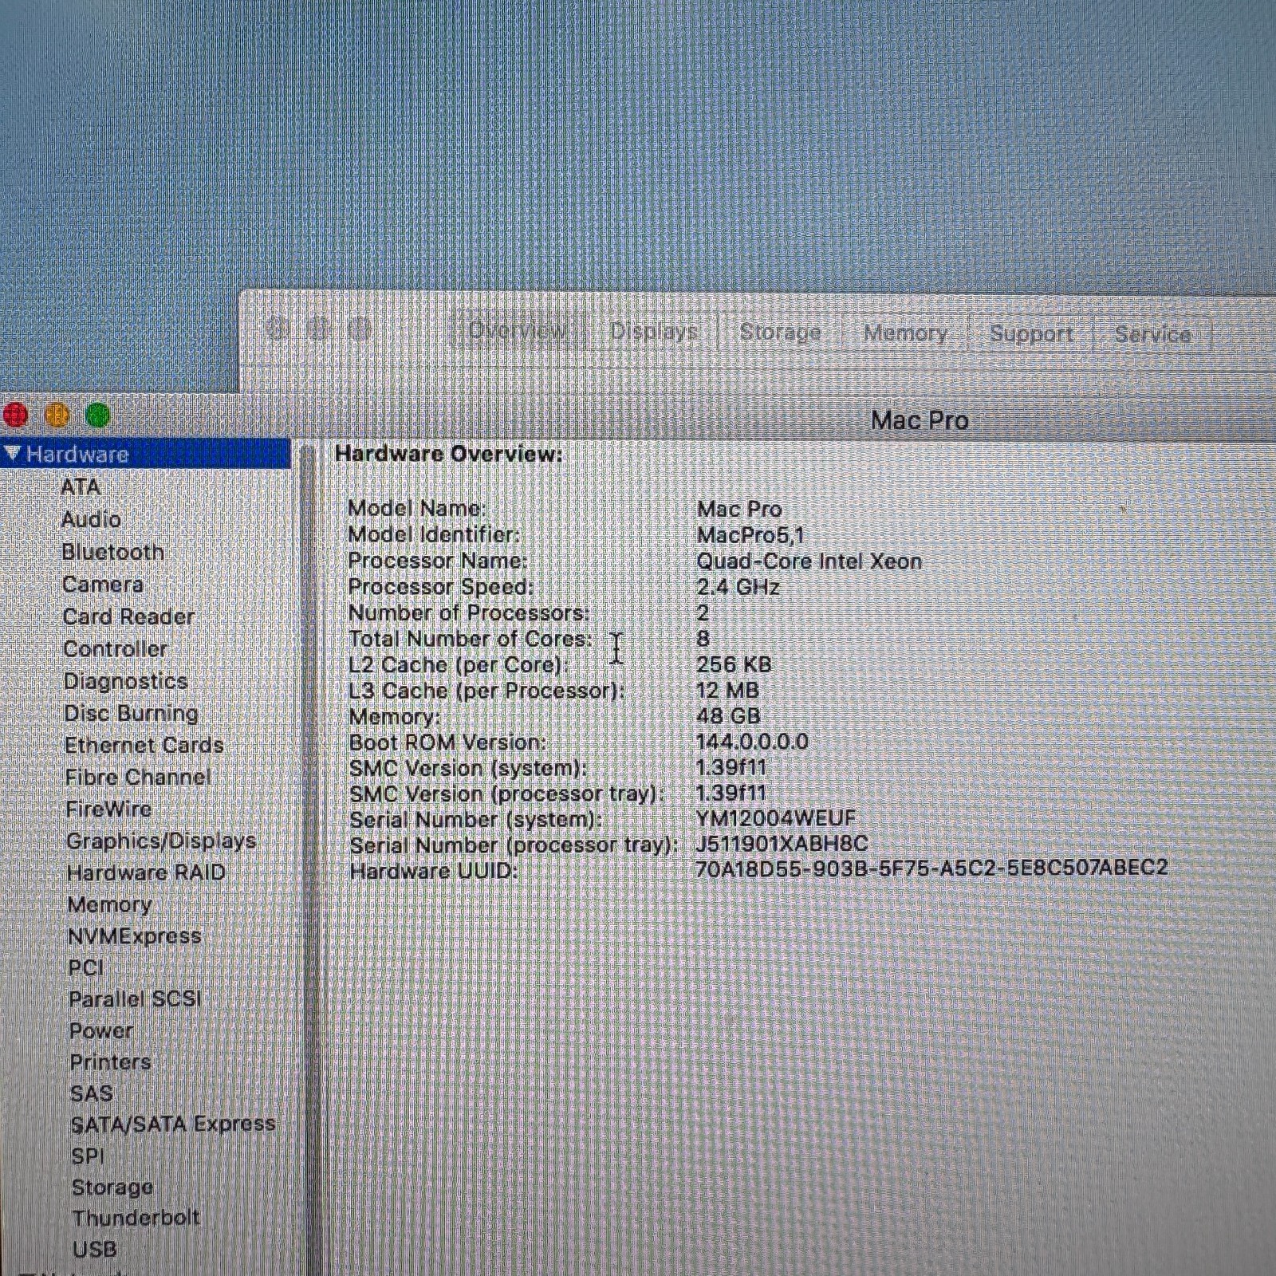1276x1276 pixels.
Task: Open the Displays tab in About This Mac
Action: tap(654, 331)
